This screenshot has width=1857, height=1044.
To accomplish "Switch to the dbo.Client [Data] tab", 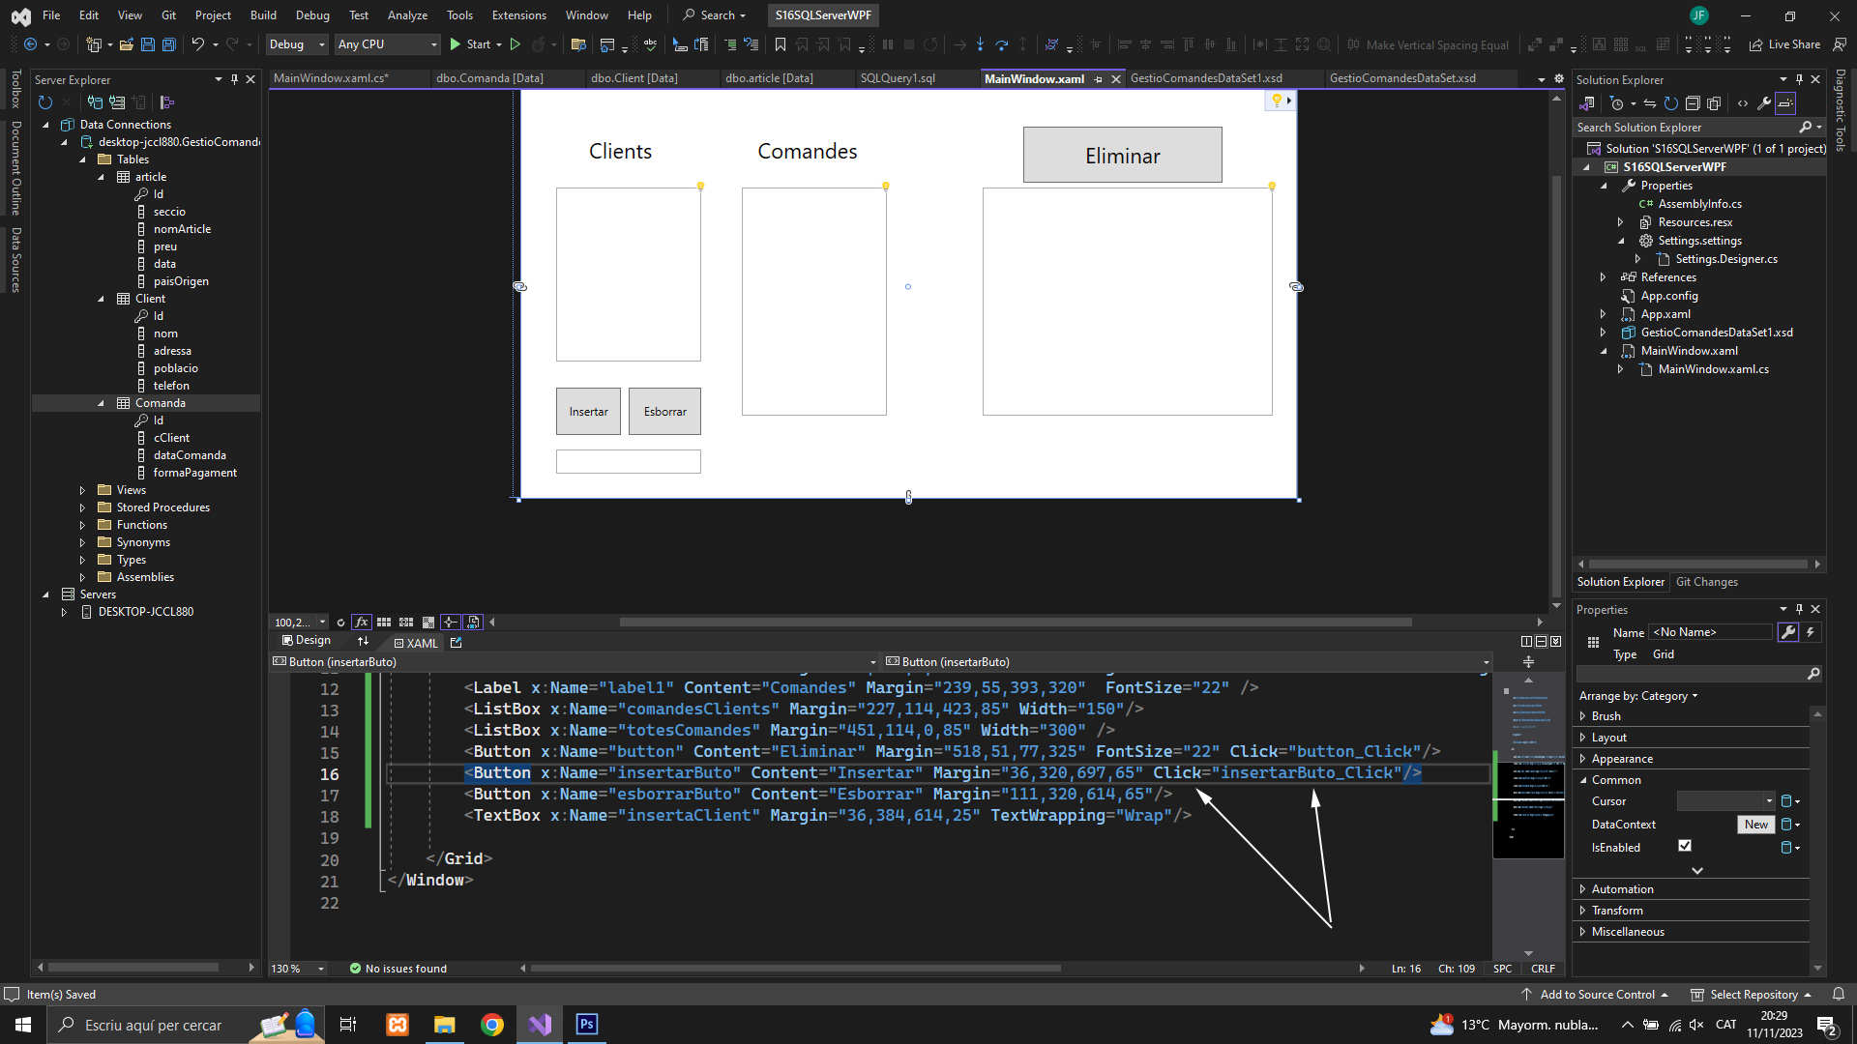I will pos(634,78).
